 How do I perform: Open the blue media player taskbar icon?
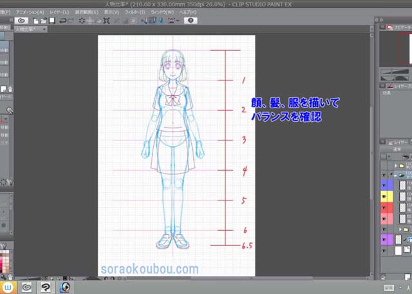pyautogui.click(x=65, y=288)
